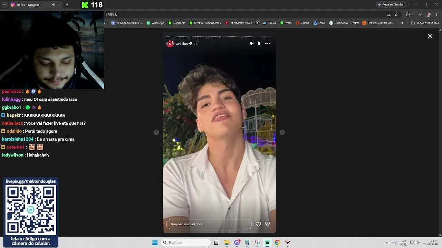Expand the tab search dropdown
The image size is (442, 248).
pyautogui.click(x=4, y=5)
